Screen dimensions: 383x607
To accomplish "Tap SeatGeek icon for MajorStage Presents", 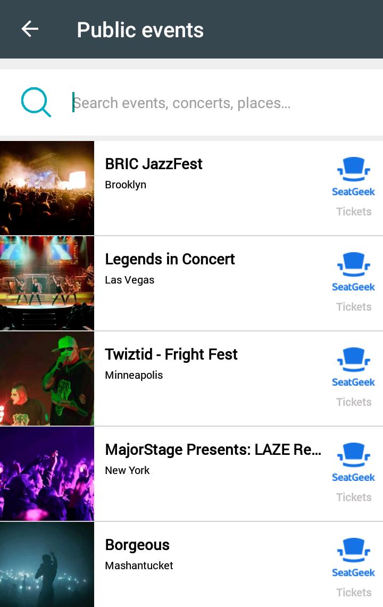I will coord(353,462).
